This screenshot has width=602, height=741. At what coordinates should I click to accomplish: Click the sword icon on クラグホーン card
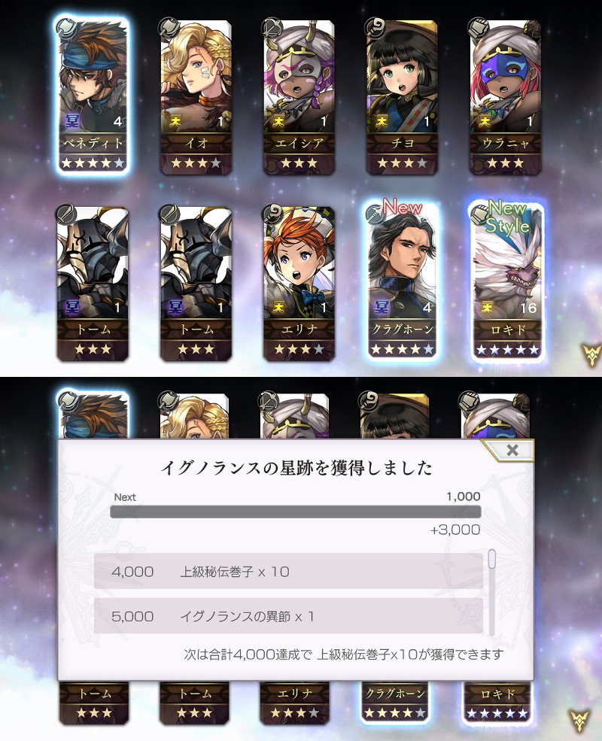[x=375, y=214]
